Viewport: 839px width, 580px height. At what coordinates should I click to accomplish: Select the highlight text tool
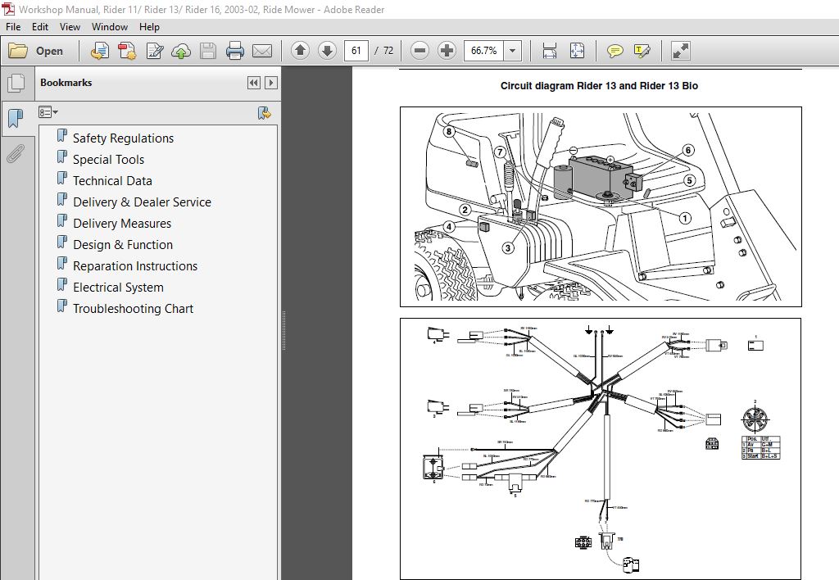point(642,51)
